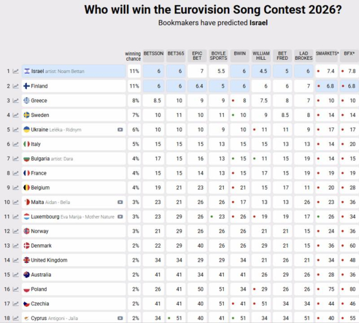This screenshot has height=323, width=359.
Task: Click the SMARKETS column header
Action: coord(327,54)
